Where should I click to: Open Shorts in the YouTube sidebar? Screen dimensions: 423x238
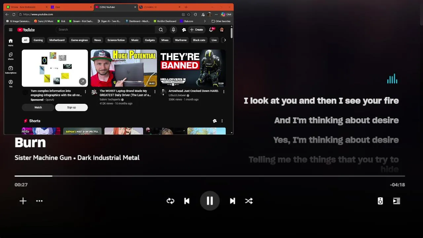[x=11, y=56]
